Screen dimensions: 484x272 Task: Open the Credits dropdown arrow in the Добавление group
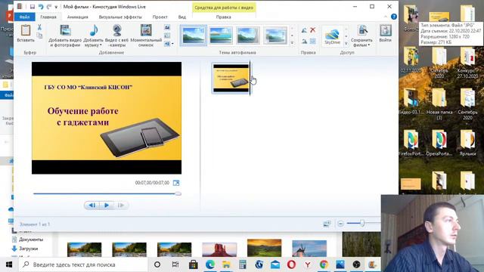(172, 44)
